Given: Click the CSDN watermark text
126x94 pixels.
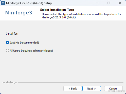Looking at the screenshot, I should tap(117, 91).
